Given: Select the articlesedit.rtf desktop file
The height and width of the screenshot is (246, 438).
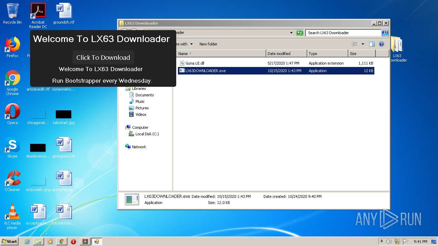Looking at the screenshot, I should (x=38, y=89).
